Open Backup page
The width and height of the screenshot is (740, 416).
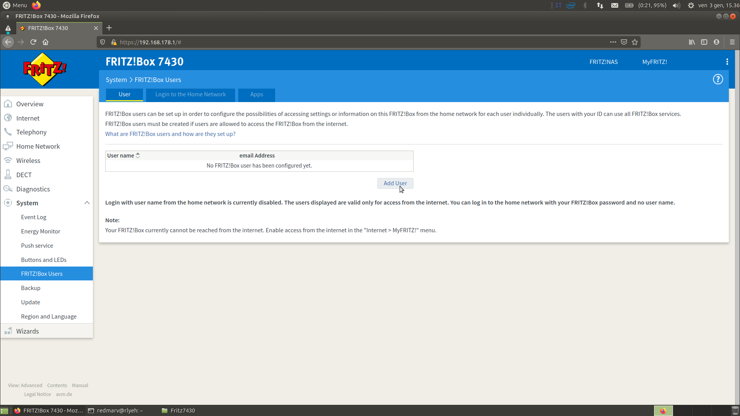coord(30,288)
